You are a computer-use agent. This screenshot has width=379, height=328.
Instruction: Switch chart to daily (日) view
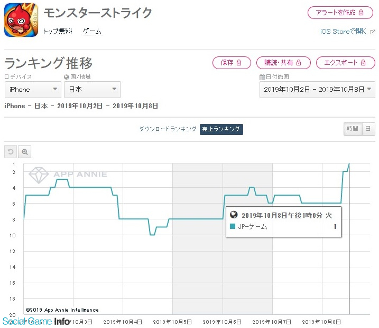[368, 129]
